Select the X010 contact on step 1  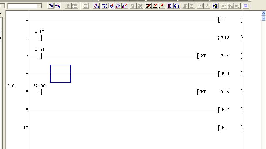(x=40, y=38)
